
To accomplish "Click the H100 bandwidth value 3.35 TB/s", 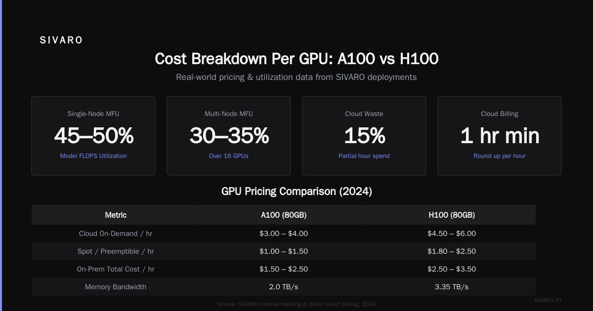I will click(452, 287).
